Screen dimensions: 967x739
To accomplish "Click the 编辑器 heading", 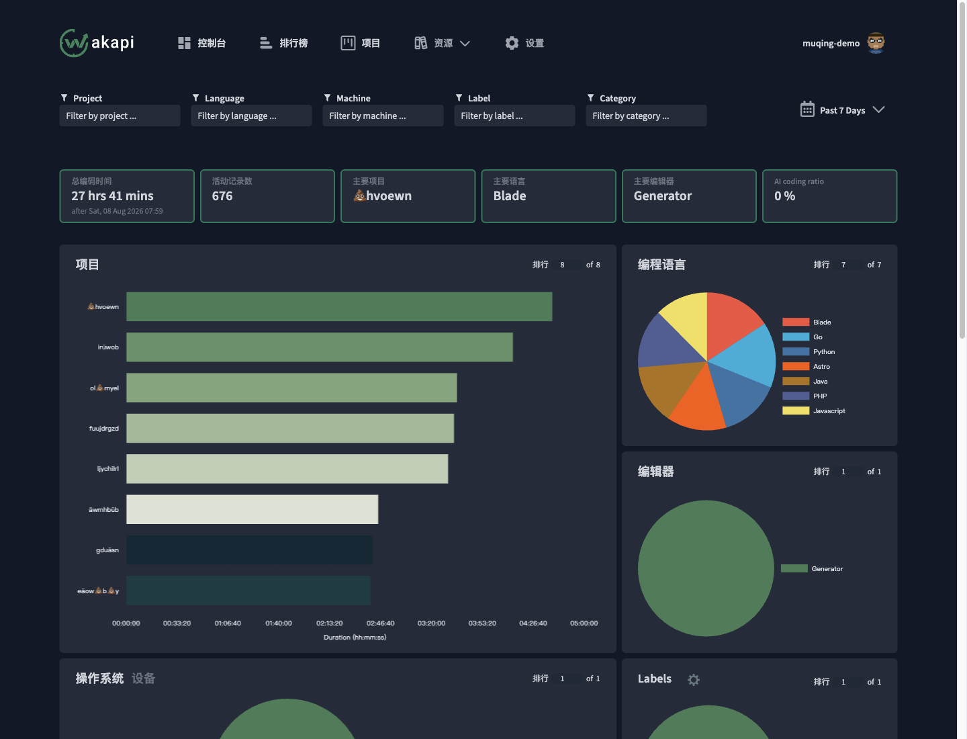I will pyautogui.click(x=656, y=472).
